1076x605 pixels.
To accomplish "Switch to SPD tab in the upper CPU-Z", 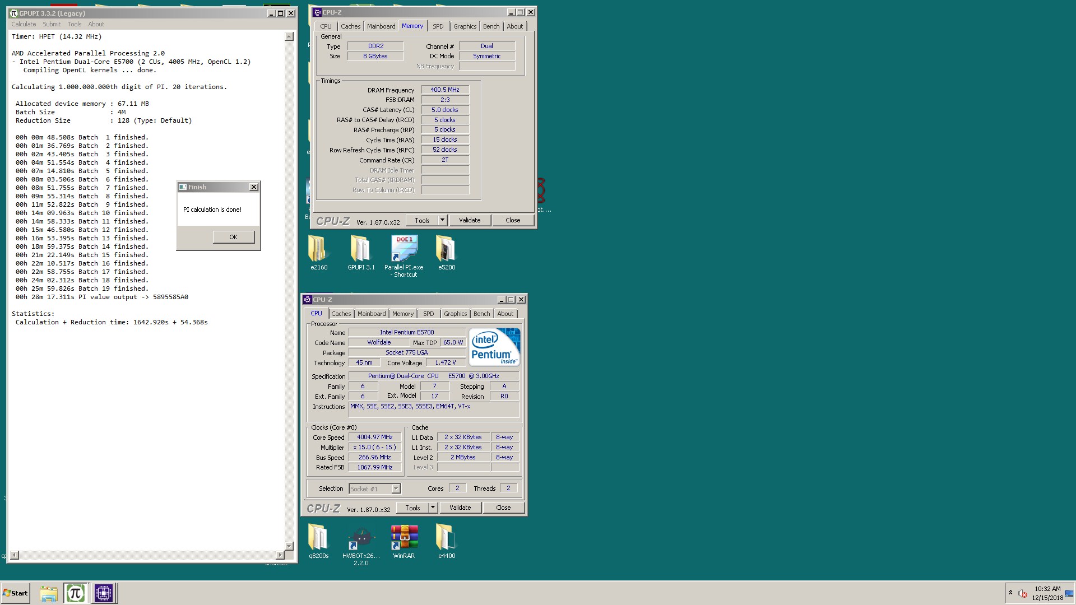I will click(x=438, y=26).
